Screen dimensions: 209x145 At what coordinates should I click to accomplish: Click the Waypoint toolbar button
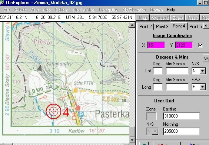click(160, 18)
